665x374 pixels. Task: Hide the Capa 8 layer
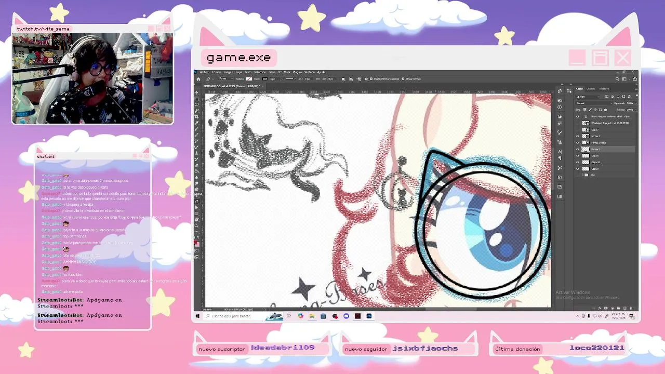[x=578, y=156]
